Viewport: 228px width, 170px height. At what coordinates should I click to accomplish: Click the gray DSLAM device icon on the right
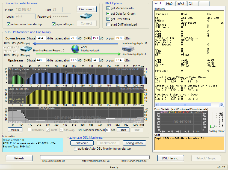pyautogui.click(x=128, y=49)
